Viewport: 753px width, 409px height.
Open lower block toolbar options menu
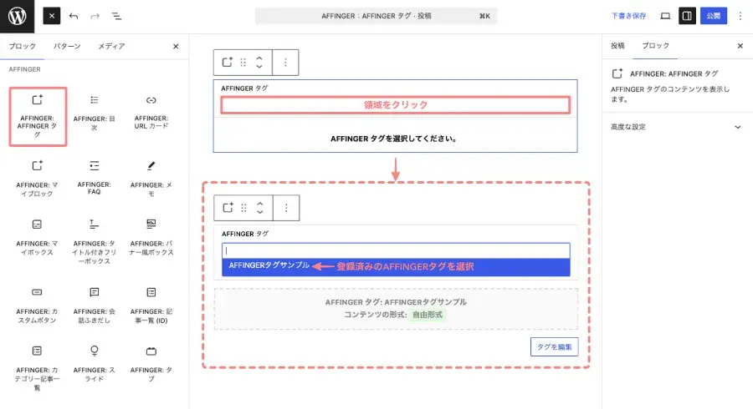point(286,208)
